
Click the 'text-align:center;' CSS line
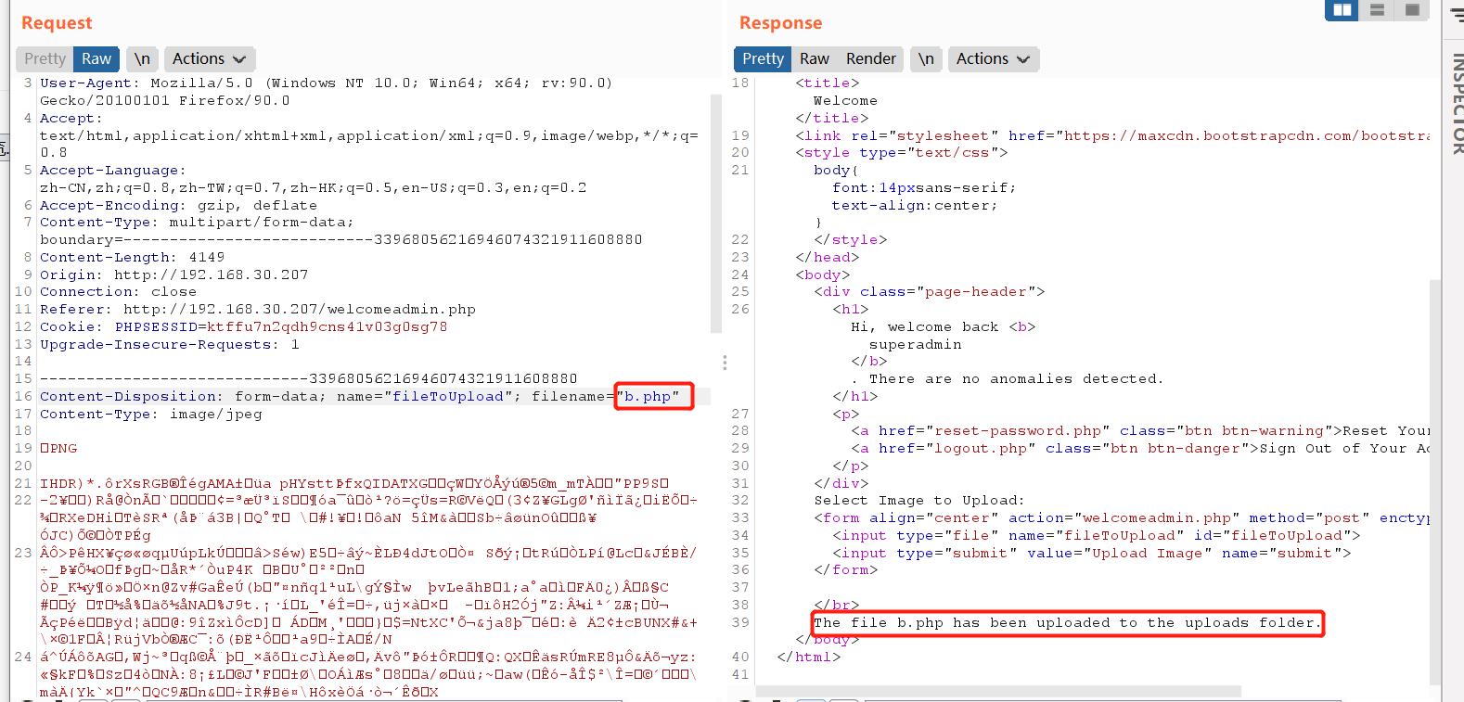(x=915, y=205)
